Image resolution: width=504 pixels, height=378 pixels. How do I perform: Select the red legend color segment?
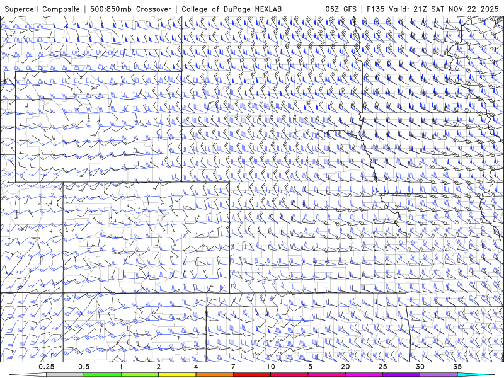tap(252, 375)
